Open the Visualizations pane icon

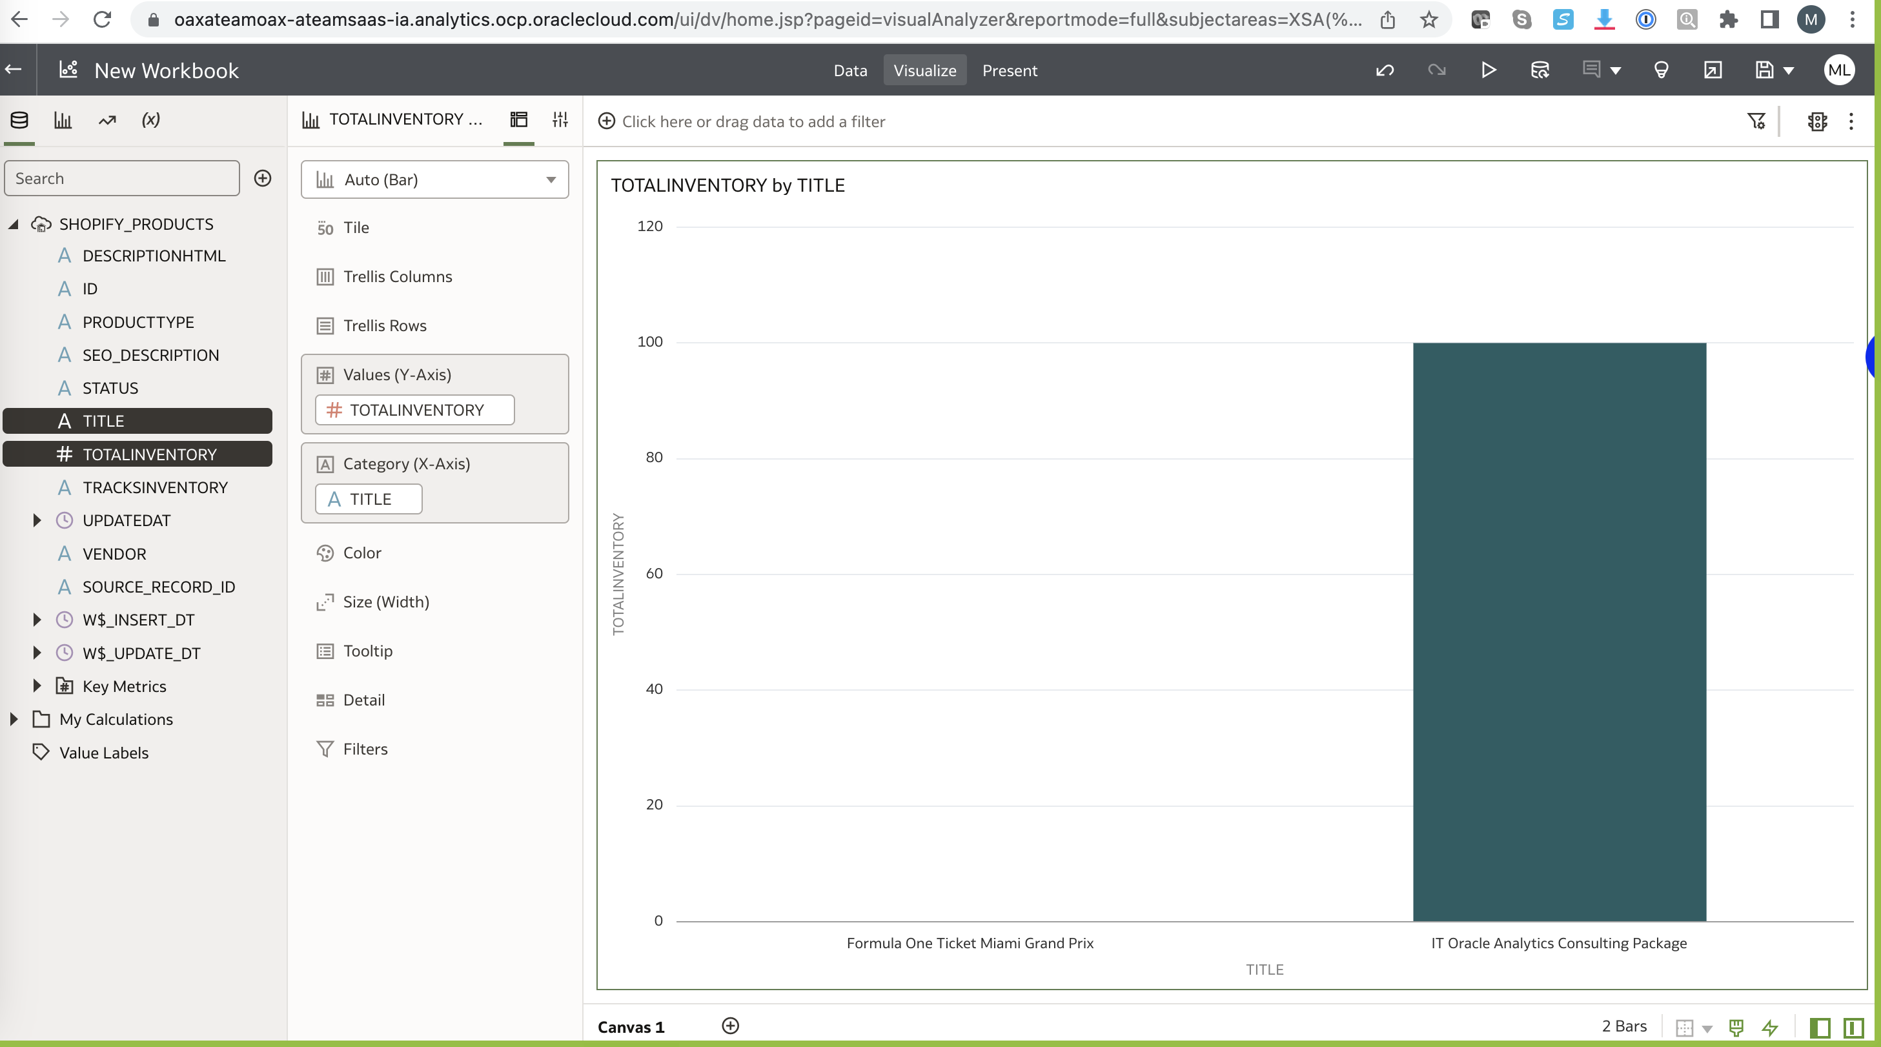[63, 120]
